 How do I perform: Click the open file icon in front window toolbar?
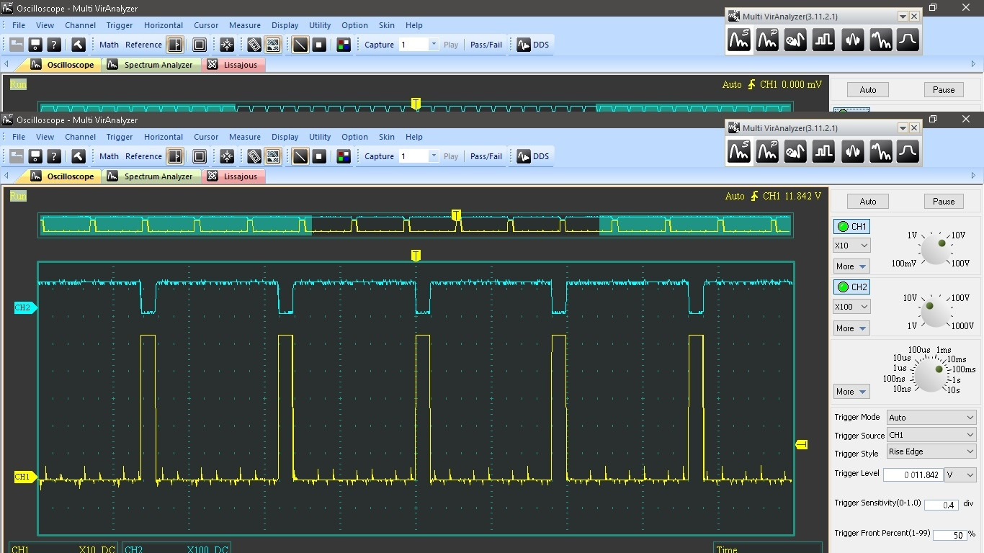(x=16, y=156)
